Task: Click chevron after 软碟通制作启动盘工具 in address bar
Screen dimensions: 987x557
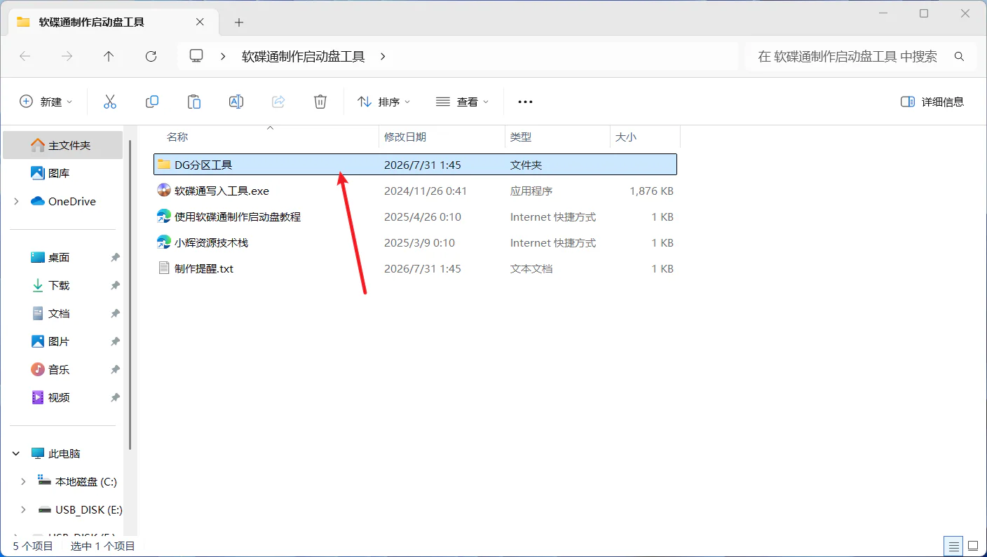Action: [x=383, y=57]
